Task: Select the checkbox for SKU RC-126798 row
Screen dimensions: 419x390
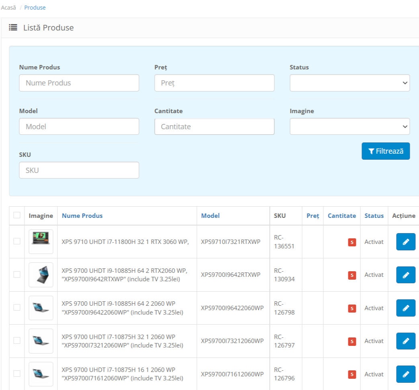Action: click(17, 307)
